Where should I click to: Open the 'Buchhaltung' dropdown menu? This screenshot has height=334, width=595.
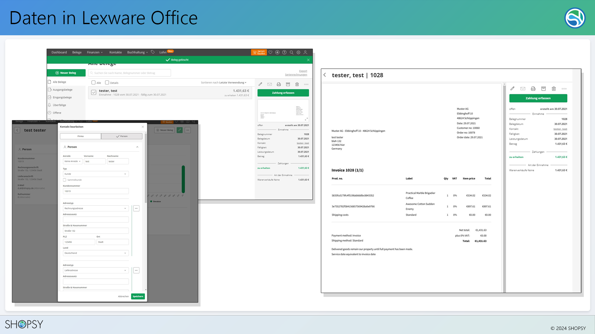click(x=137, y=52)
